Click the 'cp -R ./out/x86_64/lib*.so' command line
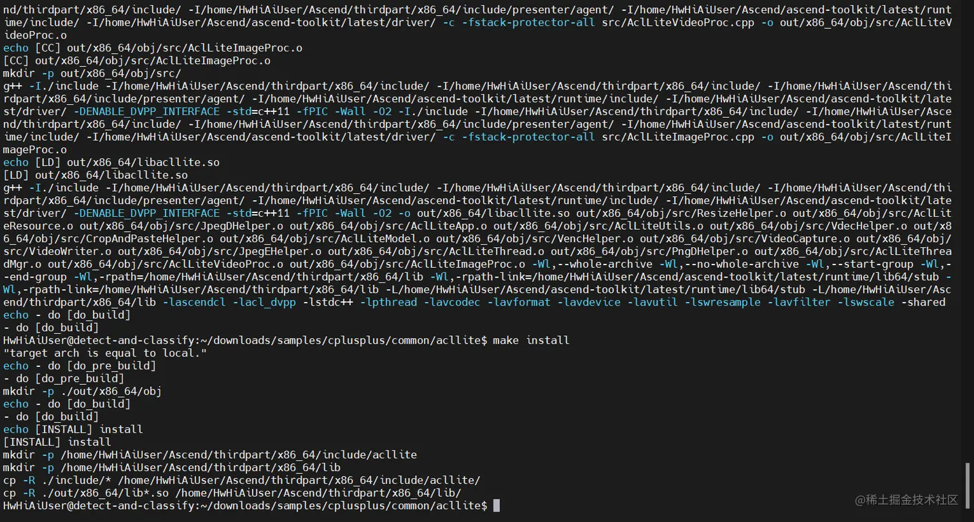The image size is (974, 522). pos(232,493)
